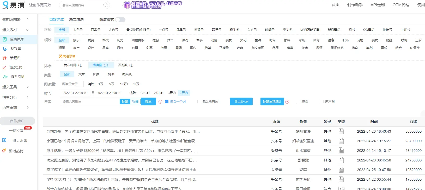Image resolution: width=425 pixels, height=190 pixels.
Task: Click 一键分发 with 免费 badge
Action: tap(16, 130)
